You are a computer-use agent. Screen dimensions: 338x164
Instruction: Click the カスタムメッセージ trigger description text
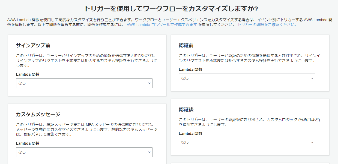pyautogui.click(x=87, y=130)
